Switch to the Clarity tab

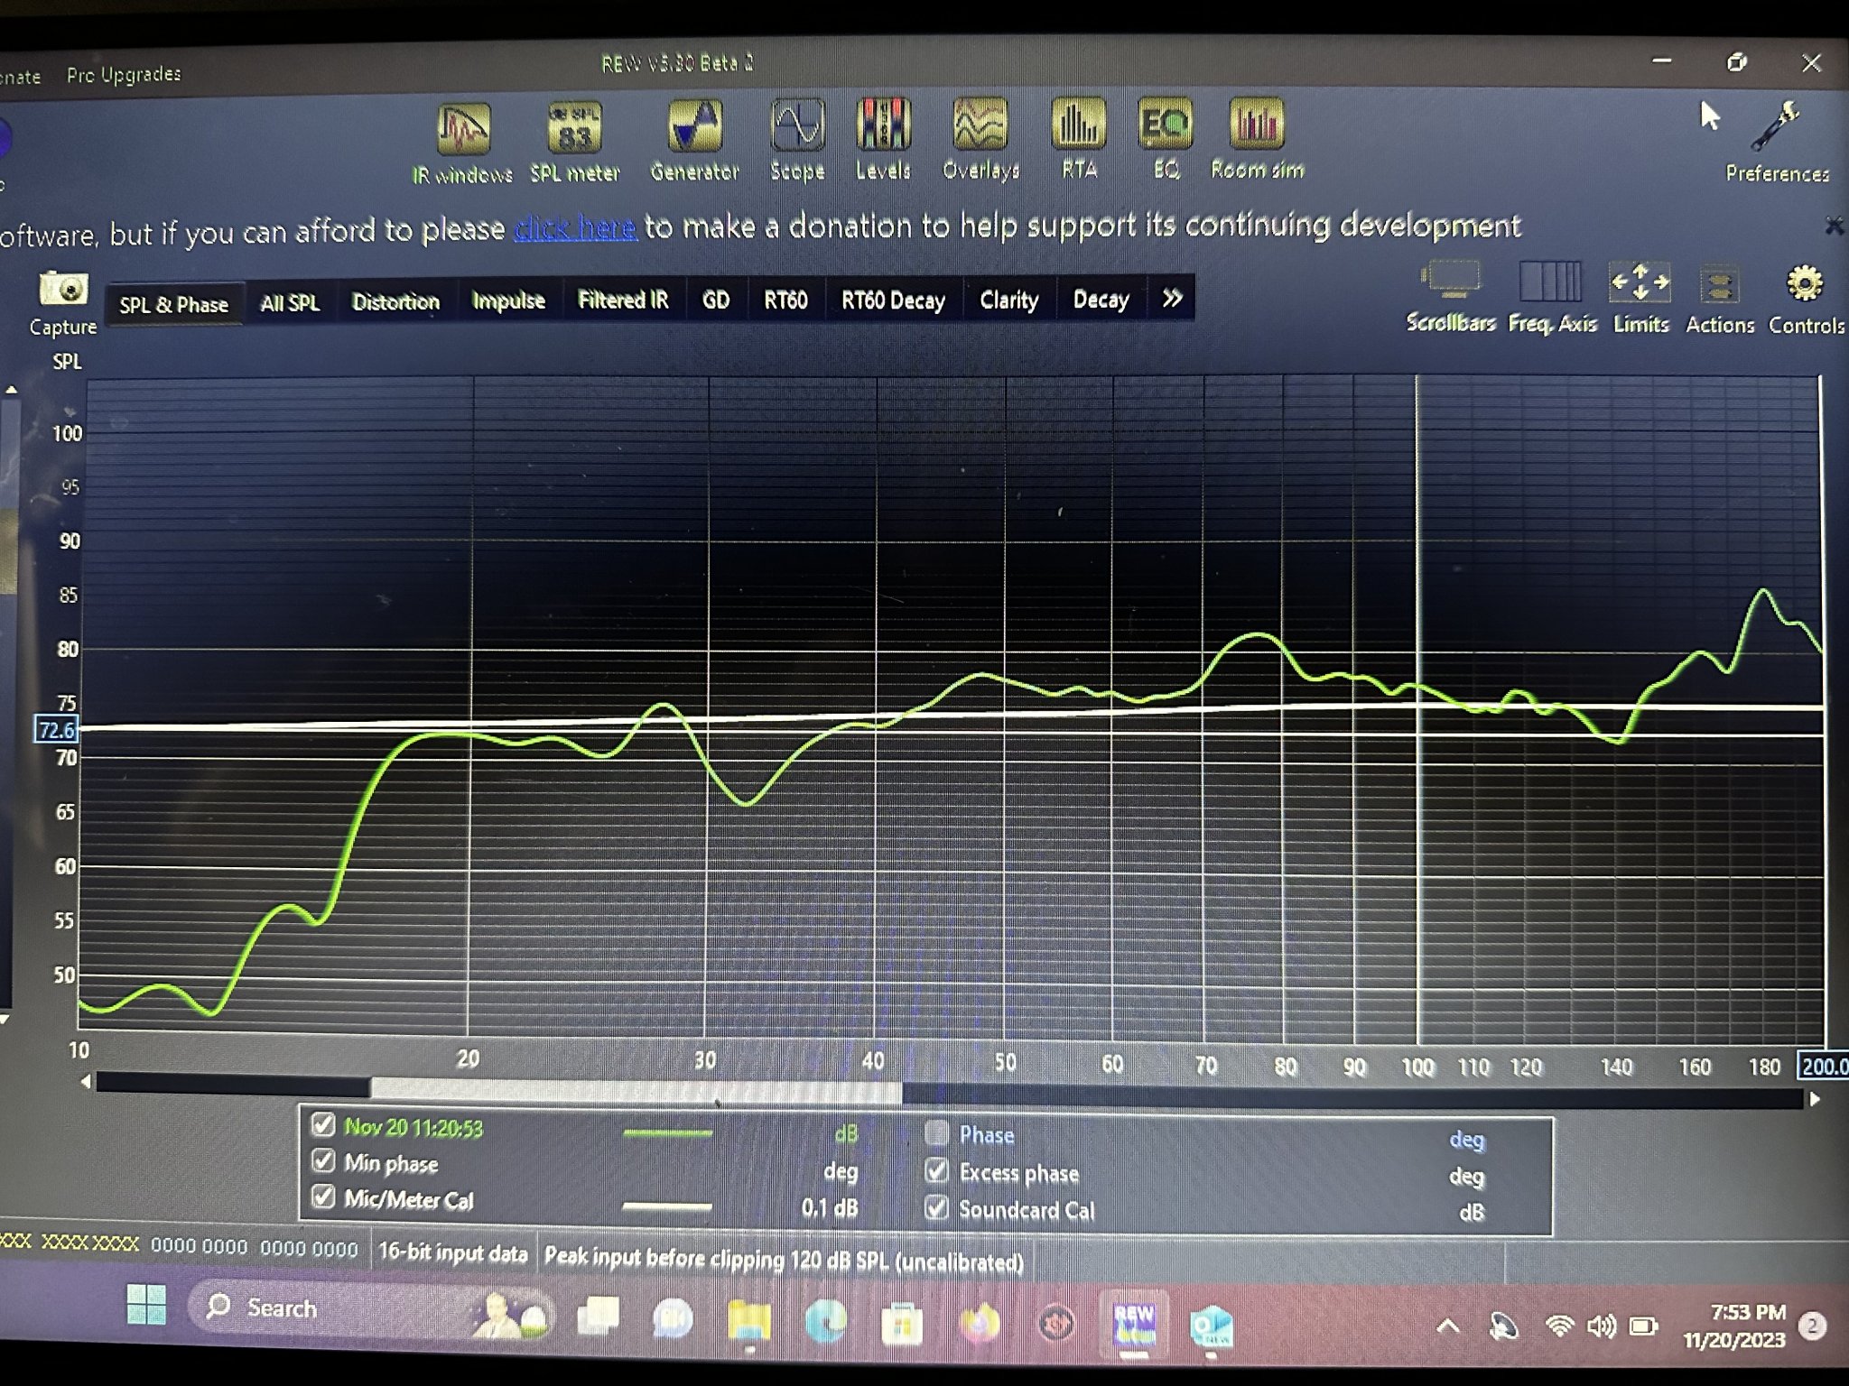[x=1009, y=300]
